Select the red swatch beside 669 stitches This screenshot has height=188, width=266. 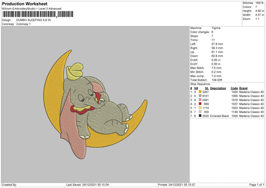coord(200,104)
